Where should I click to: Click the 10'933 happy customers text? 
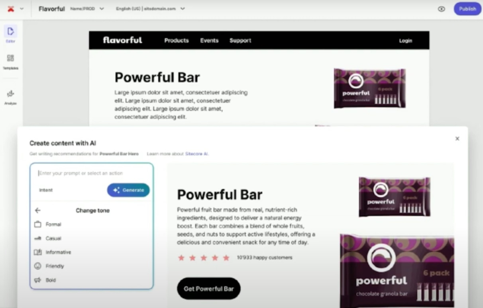click(x=265, y=257)
